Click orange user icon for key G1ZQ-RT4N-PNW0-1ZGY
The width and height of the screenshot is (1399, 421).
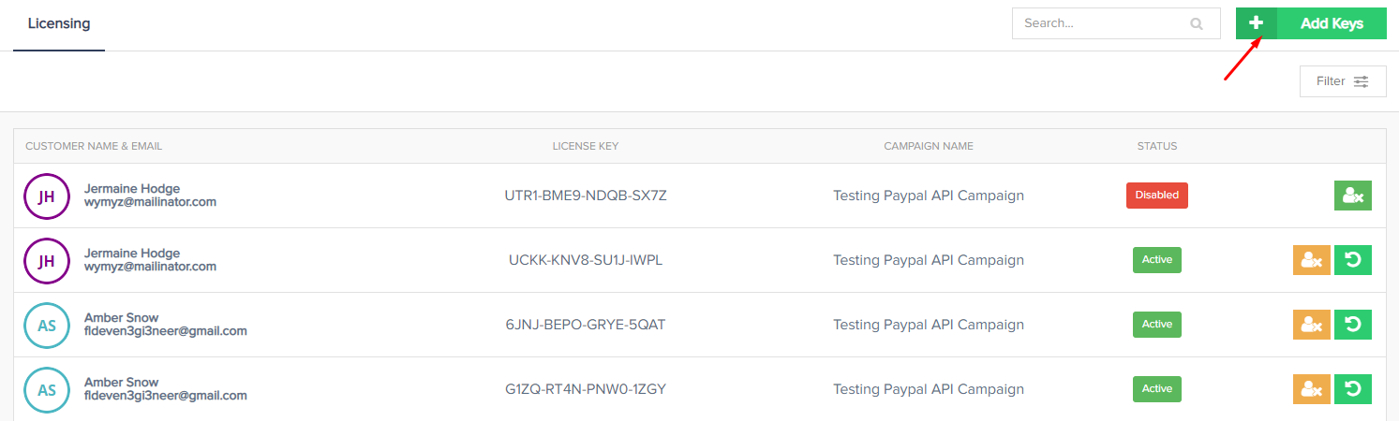click(1311, 389)
